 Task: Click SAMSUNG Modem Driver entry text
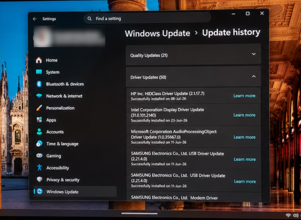[174, 198]
